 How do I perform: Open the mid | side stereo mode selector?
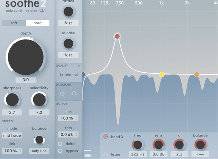pos(12,135)
